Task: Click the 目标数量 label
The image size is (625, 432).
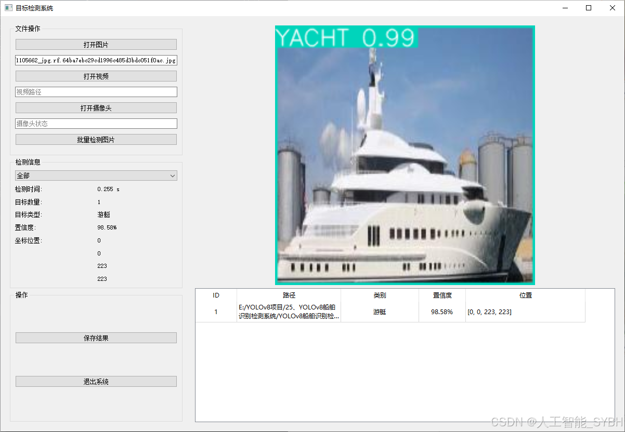Action: pos(29,202)
